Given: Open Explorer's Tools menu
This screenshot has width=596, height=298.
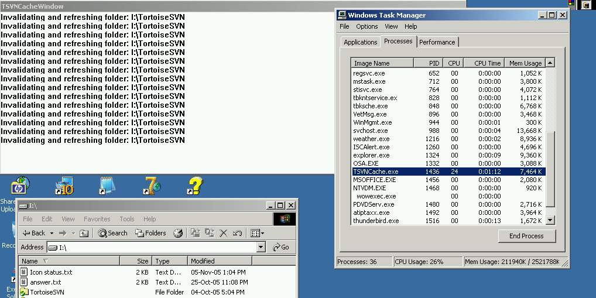Looking at the screenshot, I should coord(127,219).
